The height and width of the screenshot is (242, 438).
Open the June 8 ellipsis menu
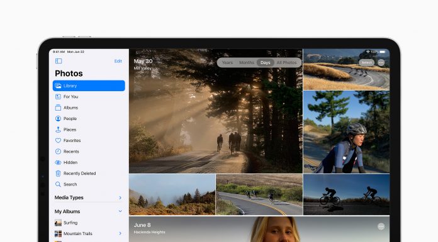pos(381,226)
